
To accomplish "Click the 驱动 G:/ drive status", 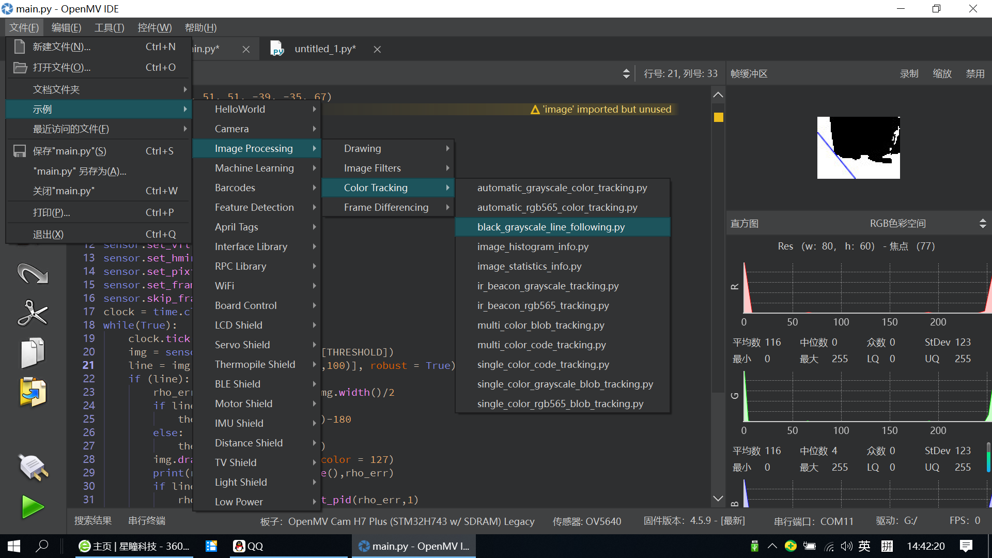I will (896, 521).
